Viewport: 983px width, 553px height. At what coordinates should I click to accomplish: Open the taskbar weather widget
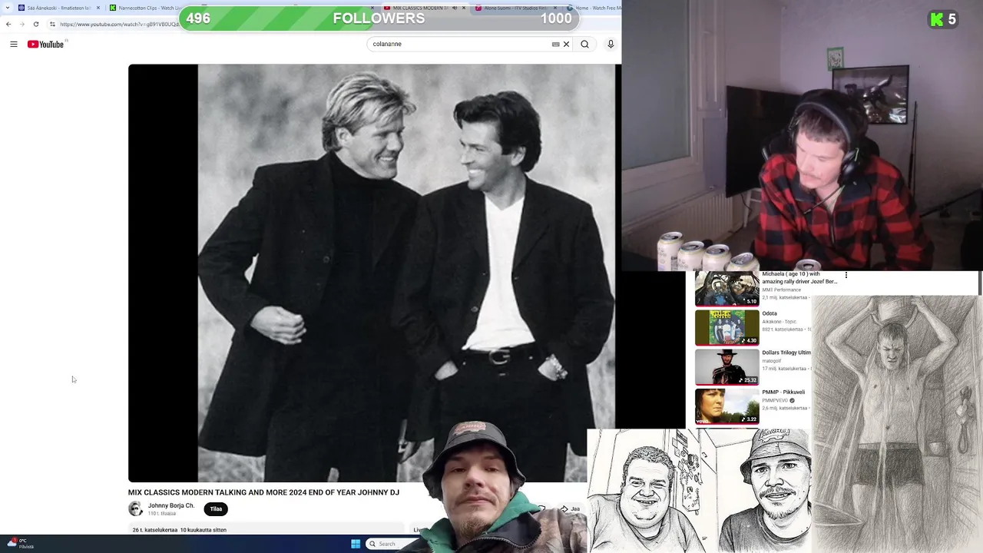19,543
